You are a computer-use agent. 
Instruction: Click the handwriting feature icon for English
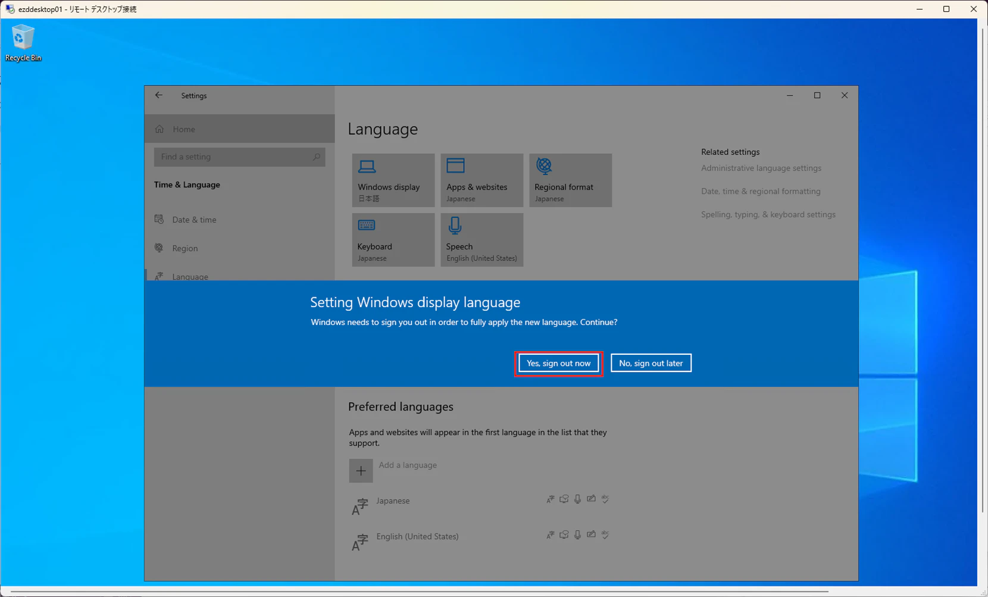click(591, 535)
